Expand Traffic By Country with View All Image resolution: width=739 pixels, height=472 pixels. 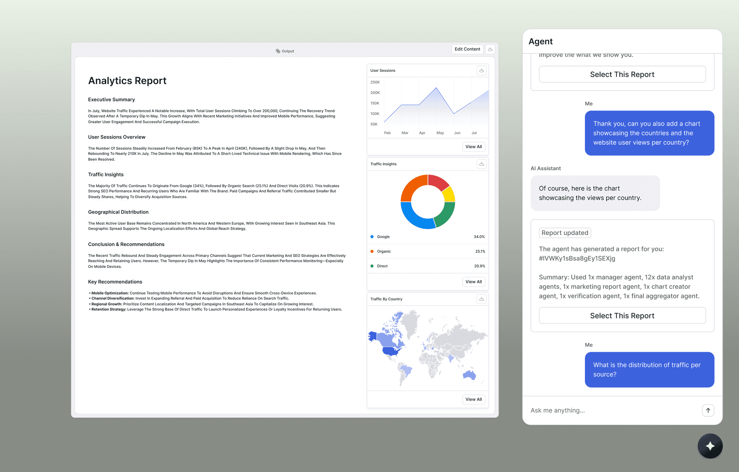point(473,399)
